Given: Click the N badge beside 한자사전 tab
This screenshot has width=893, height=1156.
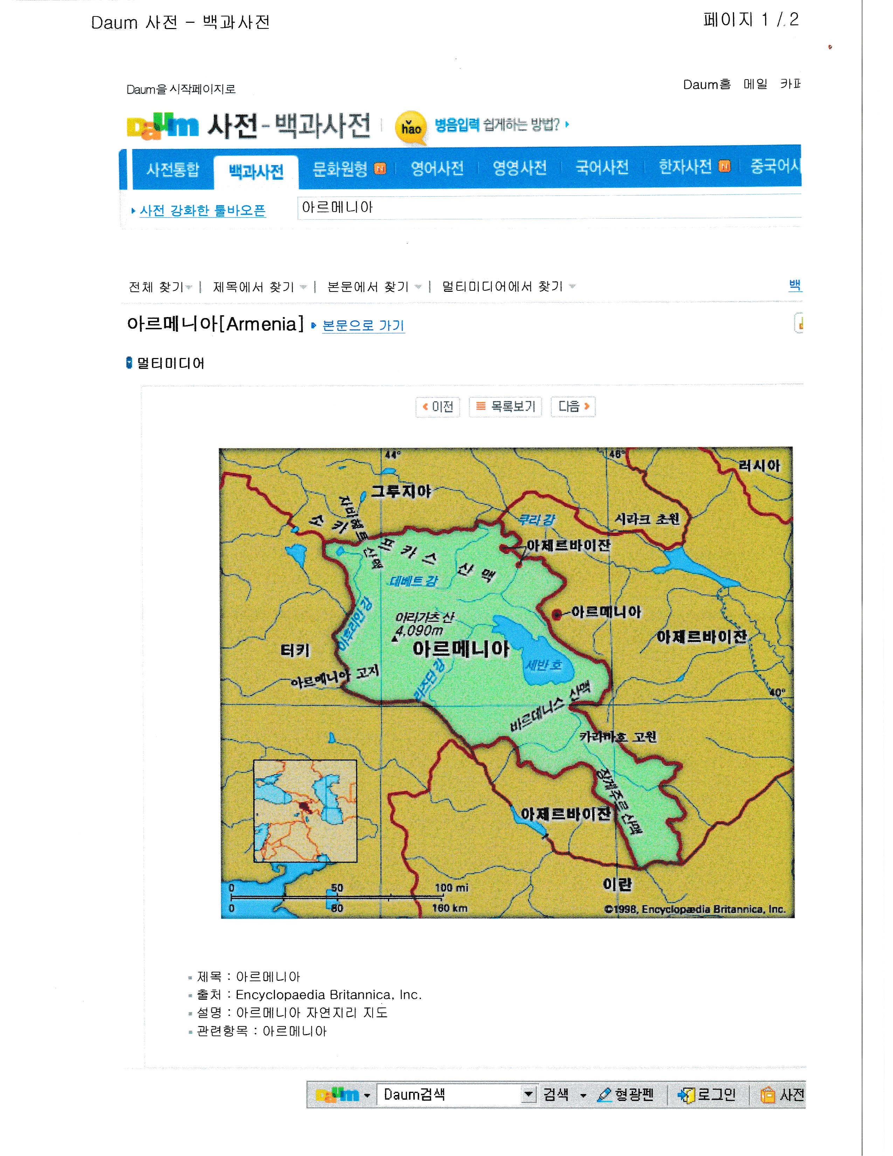Looking at the screenshot, I should [724, 167].
